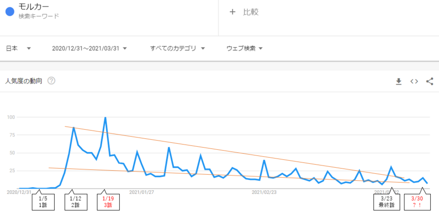Click the 2021/01/27 x-axis date label
Viewport: 439px width, 217px height.
(141, 192)
